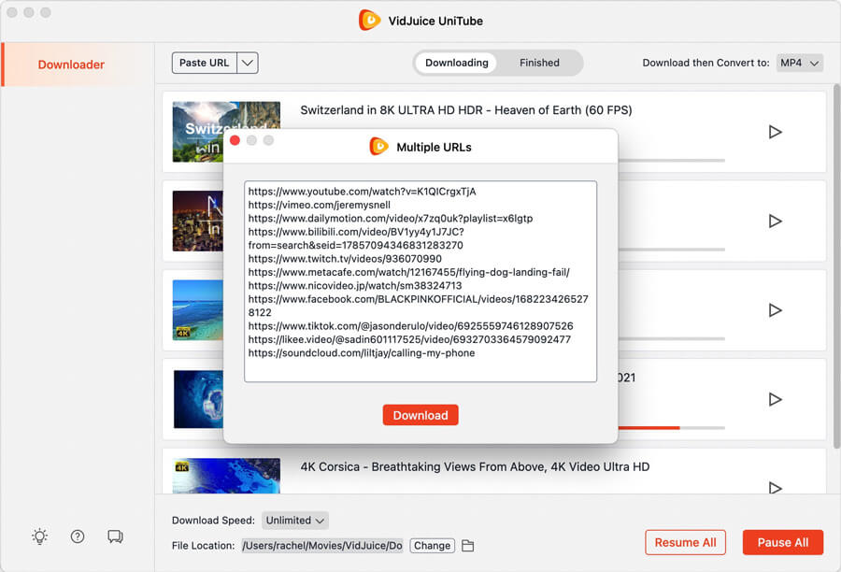The image size is (841, 572).
Task: Click the logo icon in Multiple URLs dialog
Action: (378, 147)
